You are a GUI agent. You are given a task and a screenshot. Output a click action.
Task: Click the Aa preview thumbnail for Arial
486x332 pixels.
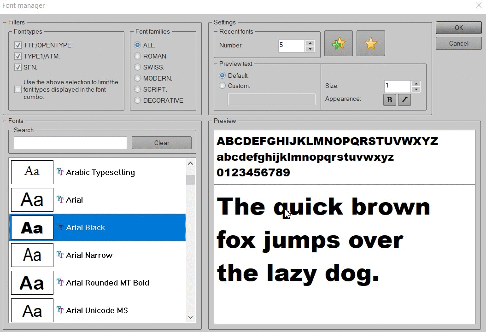(x=32, y=200)
